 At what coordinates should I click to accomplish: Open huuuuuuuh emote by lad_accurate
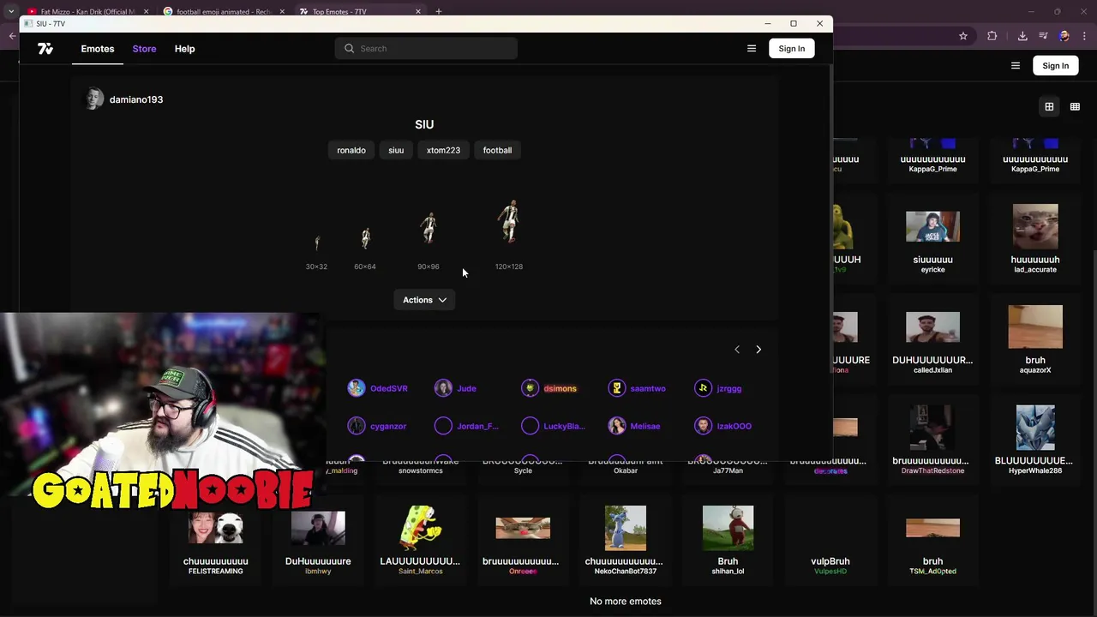pyautogui.click(x=1035, y=239)
